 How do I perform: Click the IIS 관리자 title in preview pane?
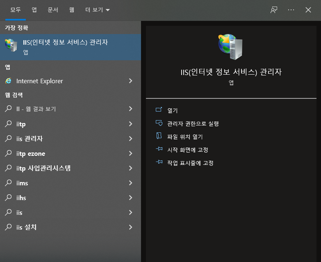pyautogui.click(x=231, y=72)
